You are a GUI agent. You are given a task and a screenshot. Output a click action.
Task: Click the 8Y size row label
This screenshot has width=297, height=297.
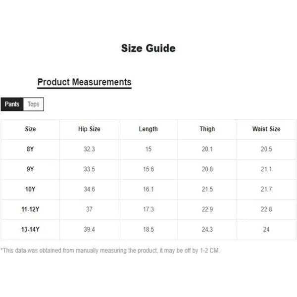(30, 149)
